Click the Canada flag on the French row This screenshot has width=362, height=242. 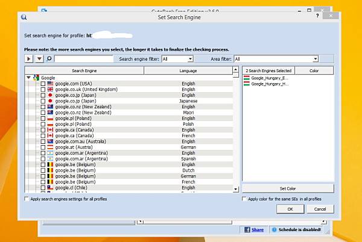(x=50, y=135)
